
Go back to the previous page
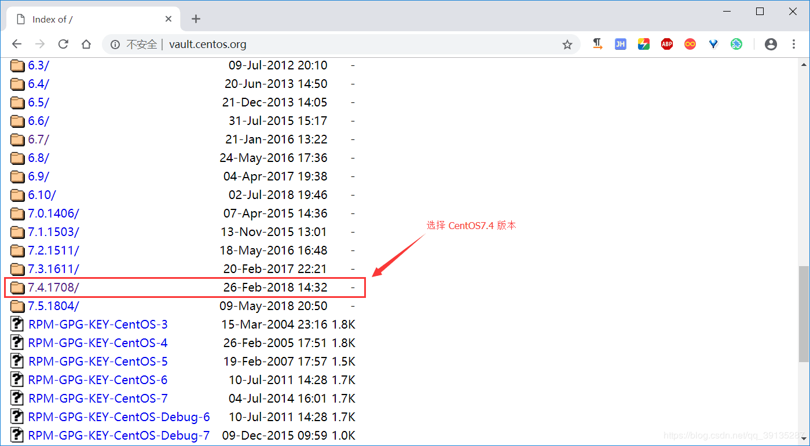pyautogui.click(x=17, y=44)
